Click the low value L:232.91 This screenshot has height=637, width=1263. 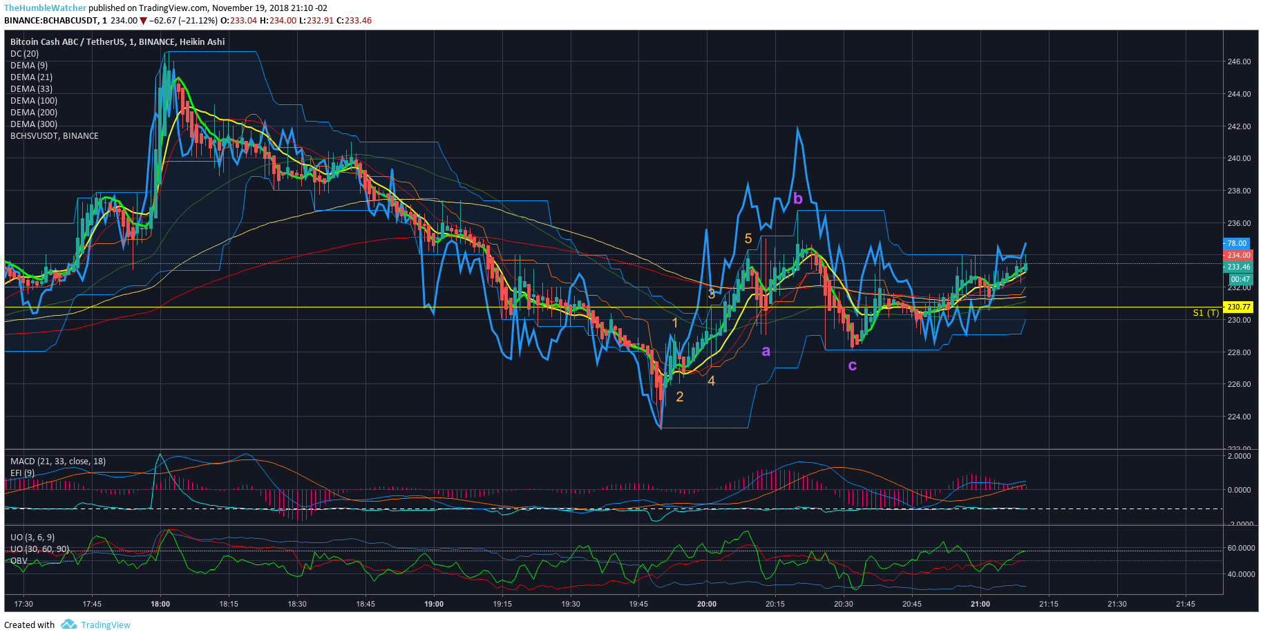(316, 20)
